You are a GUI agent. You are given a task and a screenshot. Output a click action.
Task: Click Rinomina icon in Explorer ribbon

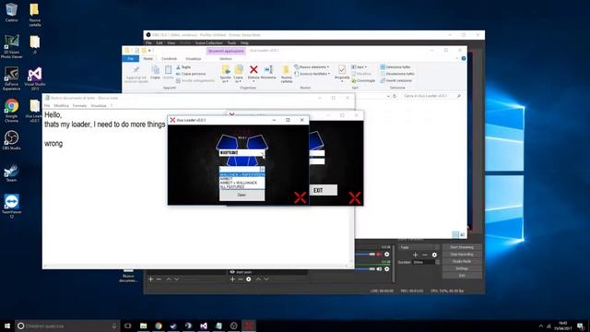tap(268, 70)
